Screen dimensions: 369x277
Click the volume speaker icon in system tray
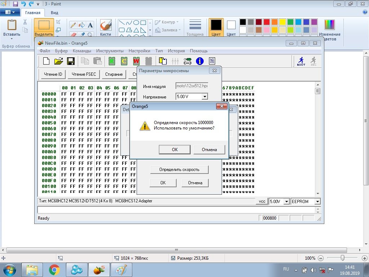coord(313,270)
